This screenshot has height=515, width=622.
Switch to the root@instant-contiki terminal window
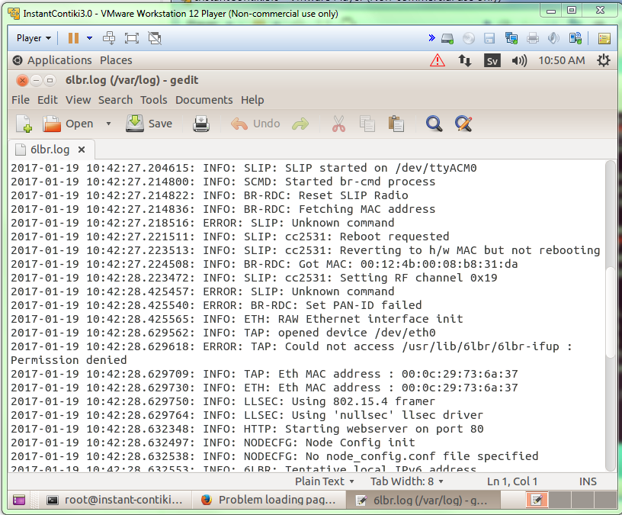115,500
